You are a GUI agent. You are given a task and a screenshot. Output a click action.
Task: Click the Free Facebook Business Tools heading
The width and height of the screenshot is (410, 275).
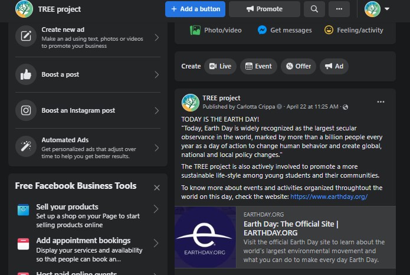coord(76,186)
